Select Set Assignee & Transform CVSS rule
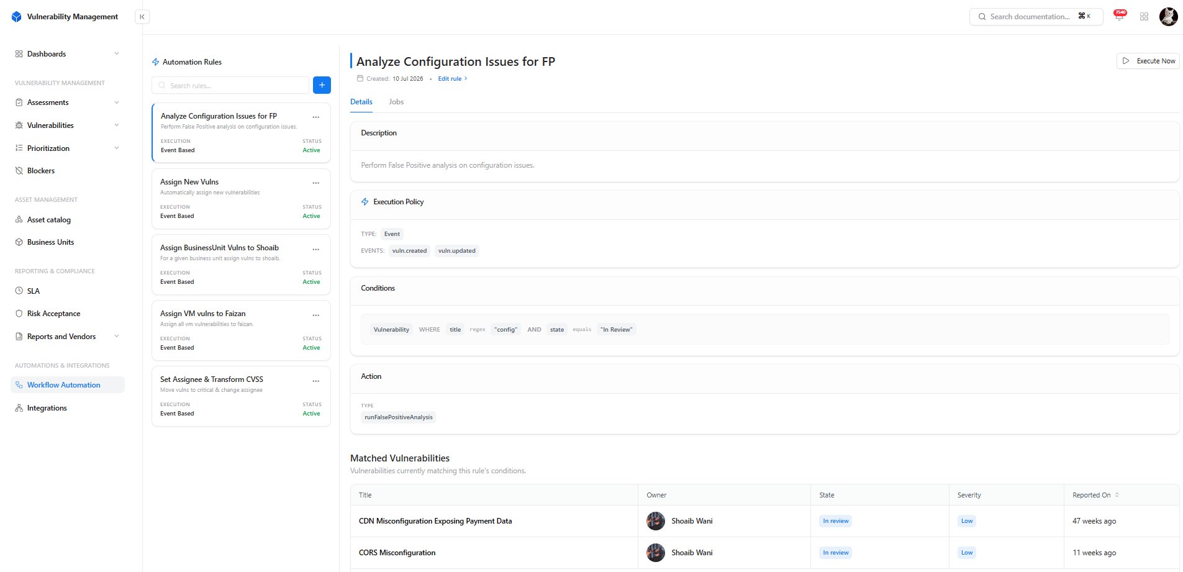1183x572 pixels. pyautogui.click(x=241, y=396)
